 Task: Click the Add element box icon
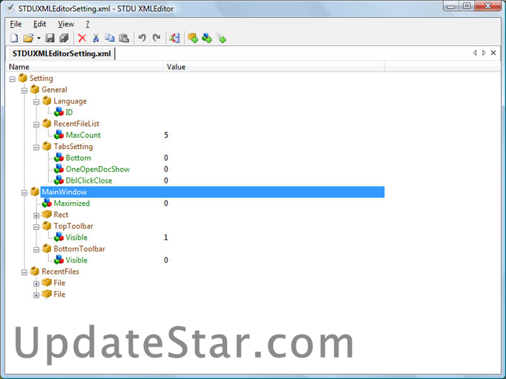[193, 38]
